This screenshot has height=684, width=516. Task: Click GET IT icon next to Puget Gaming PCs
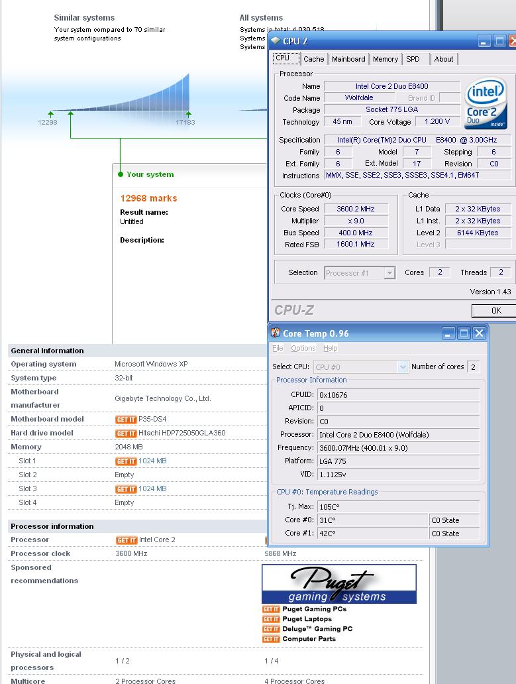click(271, 609)
